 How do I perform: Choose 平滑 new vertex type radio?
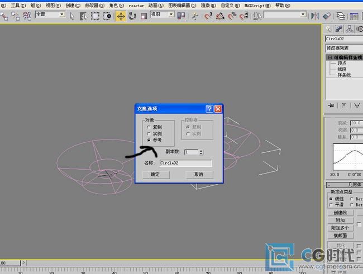pos(331,205)
